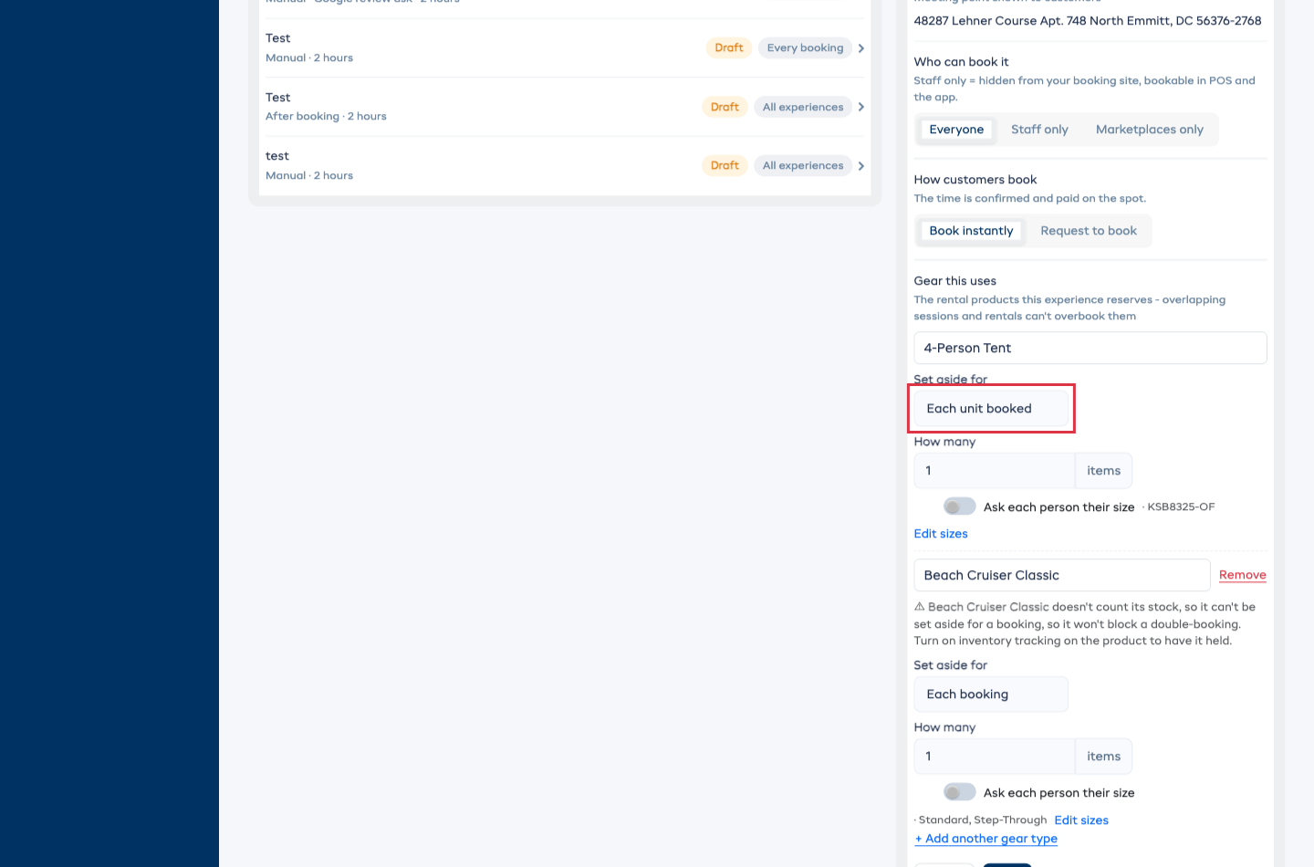Open chevron on lowercase test row
This screenshot has width=1314, height=867.
(860, 166)
